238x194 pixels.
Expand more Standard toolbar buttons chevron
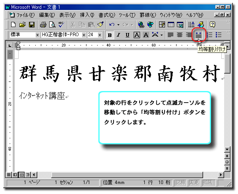pos(228,22)
